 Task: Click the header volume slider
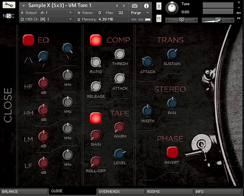click(218, 20)
